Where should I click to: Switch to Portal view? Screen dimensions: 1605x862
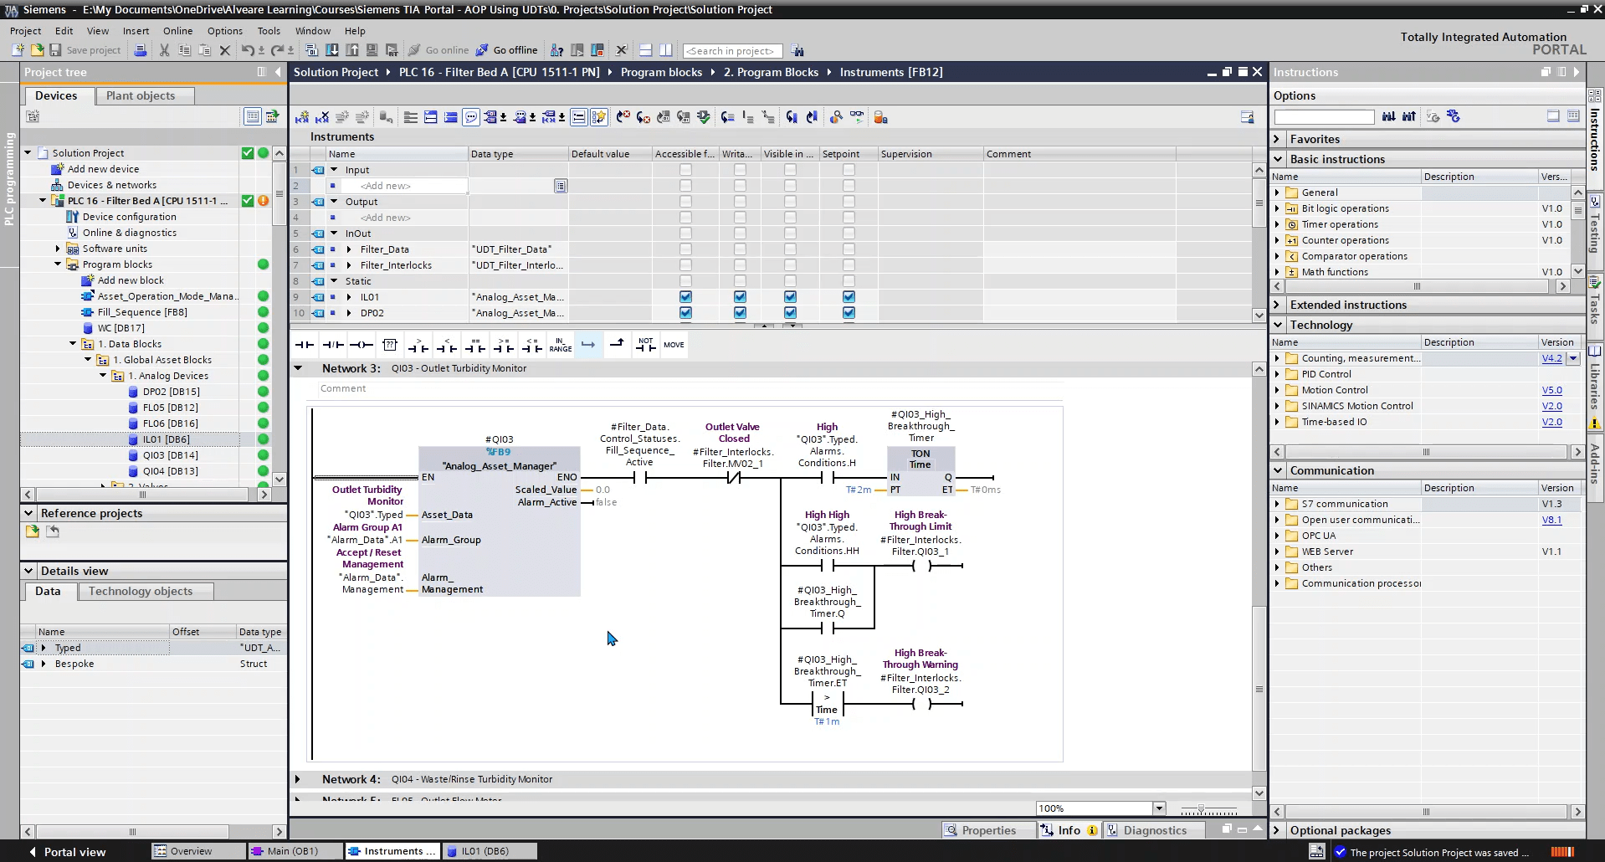tap(67, 852)
